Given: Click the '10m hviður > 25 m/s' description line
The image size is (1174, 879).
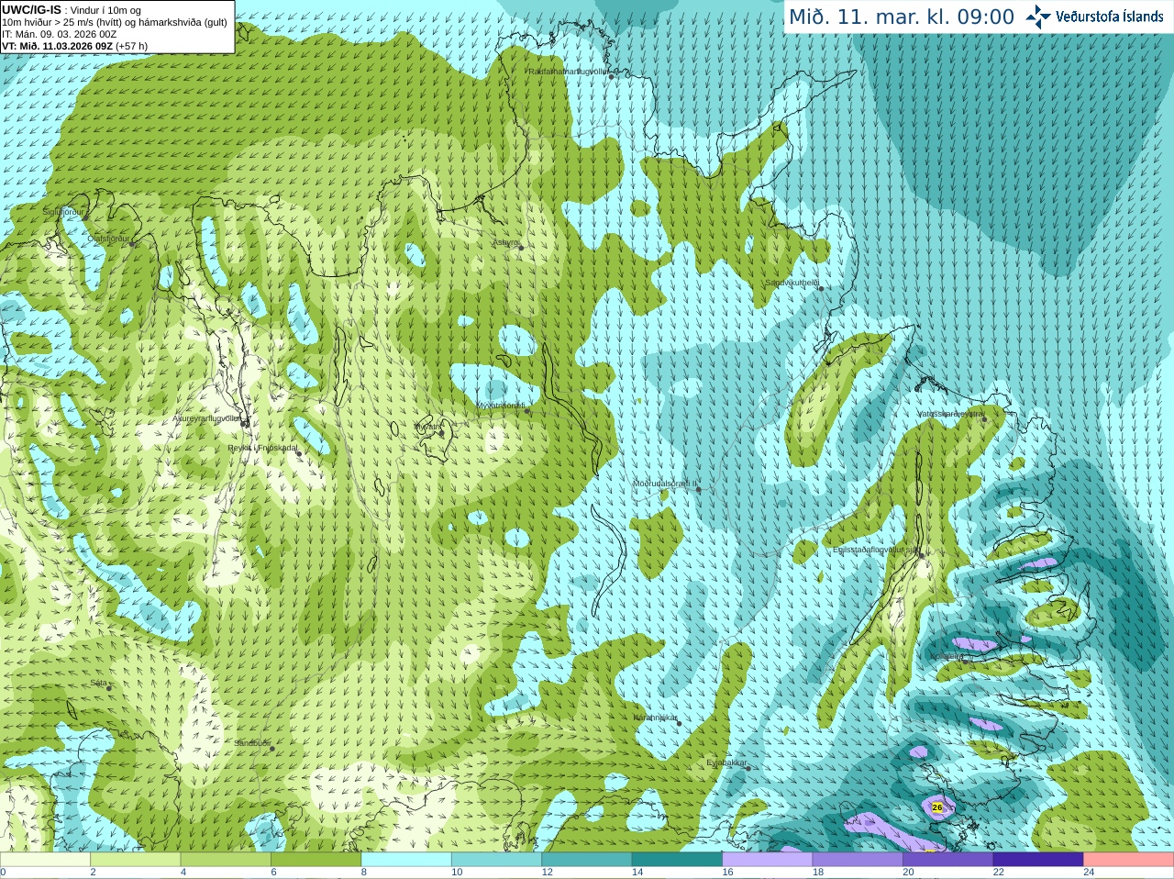Looking at the screenshot, I should [115, 22].
